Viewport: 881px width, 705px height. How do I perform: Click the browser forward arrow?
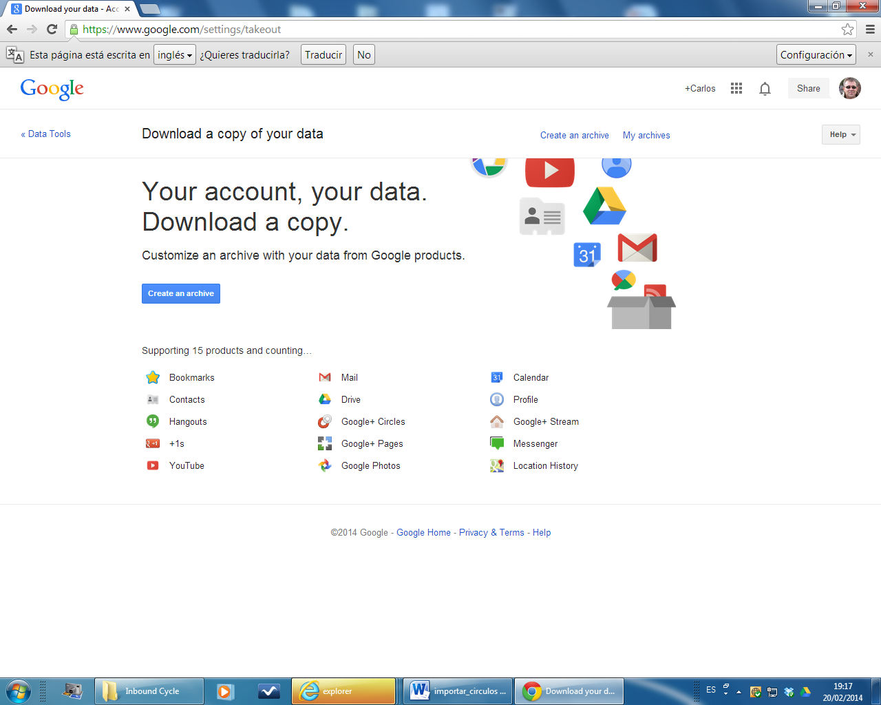coord(32,29)
